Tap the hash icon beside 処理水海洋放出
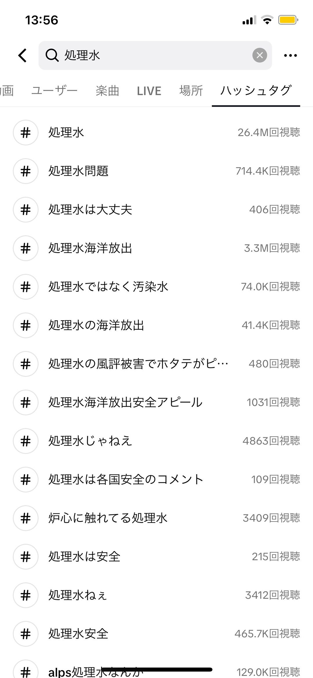Viewport: 313px width, 678px height. [x=26, y=248]
